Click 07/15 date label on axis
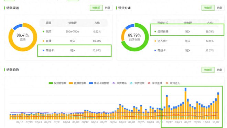This screenshot has height=128, width=227. 20,122
